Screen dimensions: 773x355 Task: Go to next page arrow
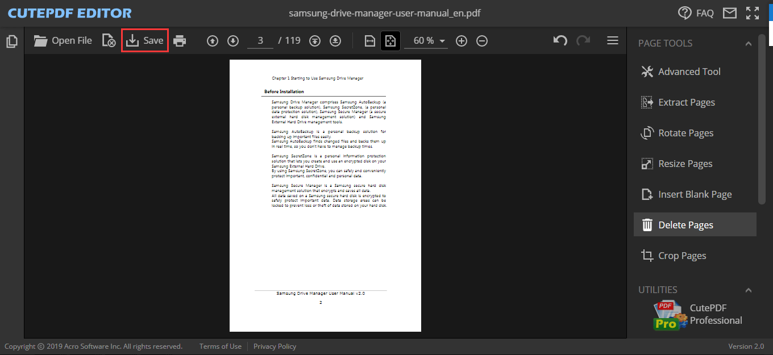[233, 41]
